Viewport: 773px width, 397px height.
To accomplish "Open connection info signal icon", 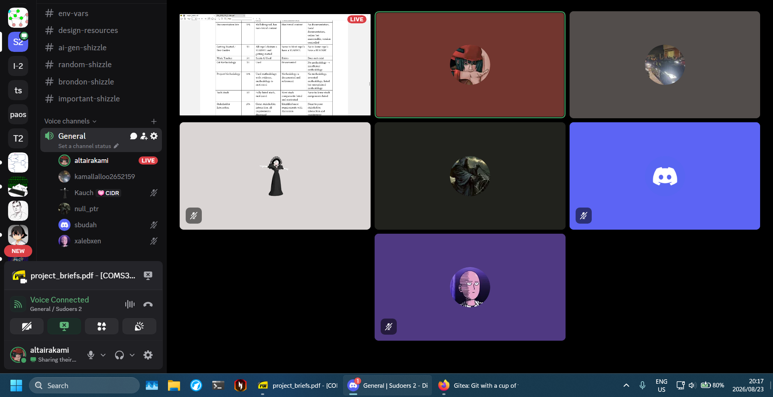I will 18,304.
